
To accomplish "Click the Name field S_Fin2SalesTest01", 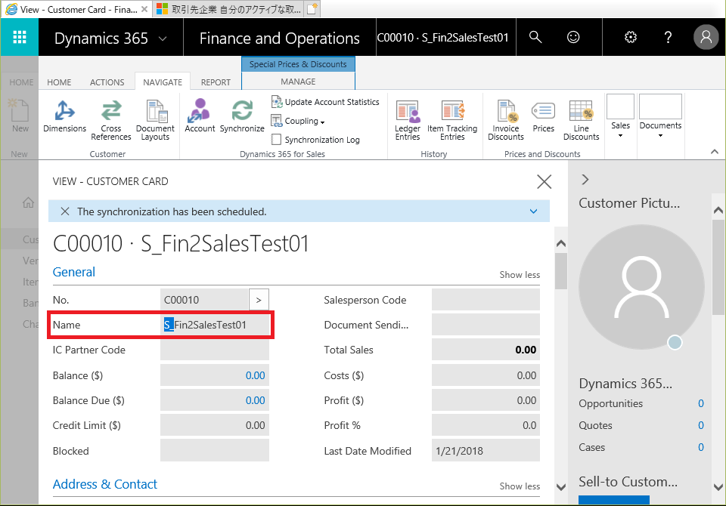I will [215, 325].
